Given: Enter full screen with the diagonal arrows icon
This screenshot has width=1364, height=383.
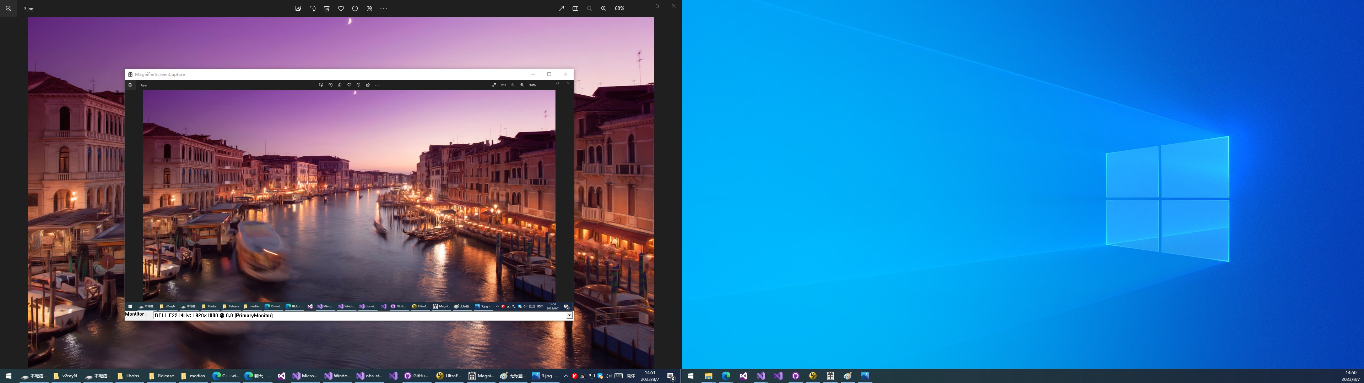Looking at the screenshot, I should (561, 9).
